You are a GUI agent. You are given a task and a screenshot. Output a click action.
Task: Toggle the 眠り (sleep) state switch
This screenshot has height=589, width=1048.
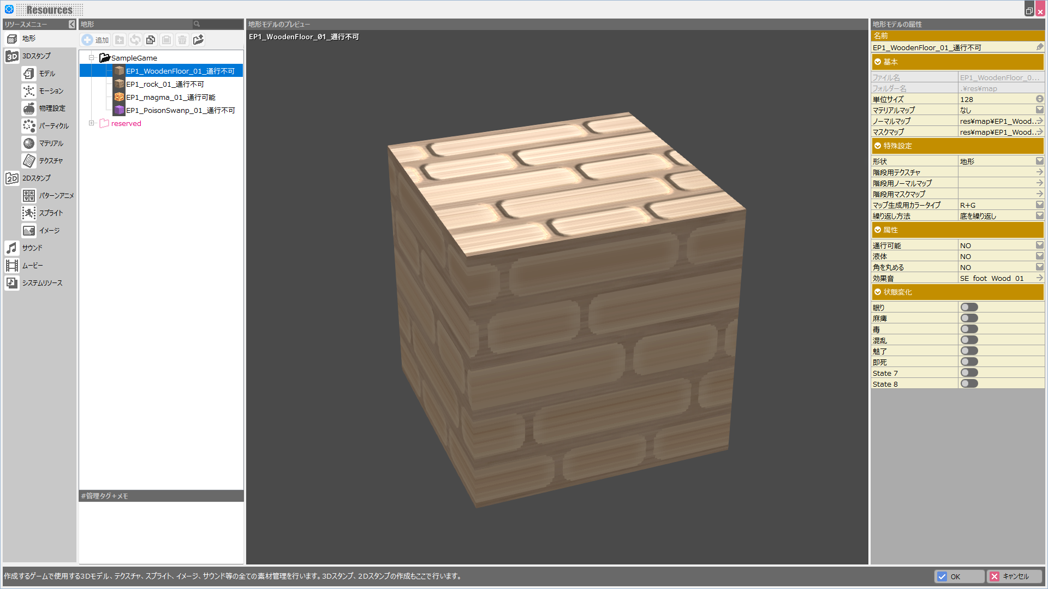coord(969,308)
